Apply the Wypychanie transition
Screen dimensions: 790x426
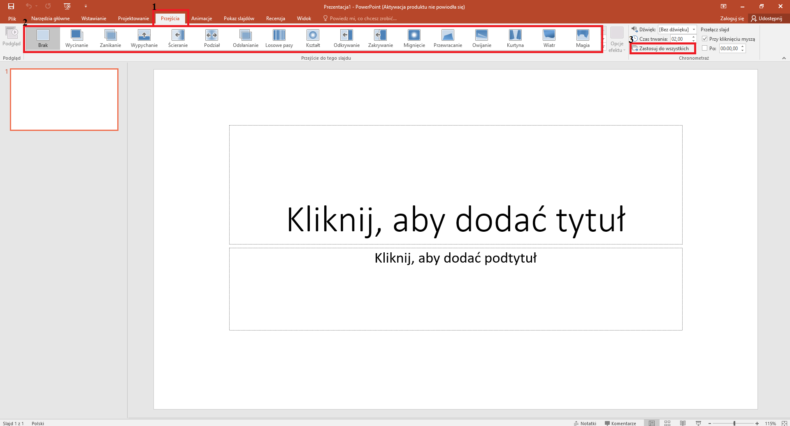click(x=144, y=39)
